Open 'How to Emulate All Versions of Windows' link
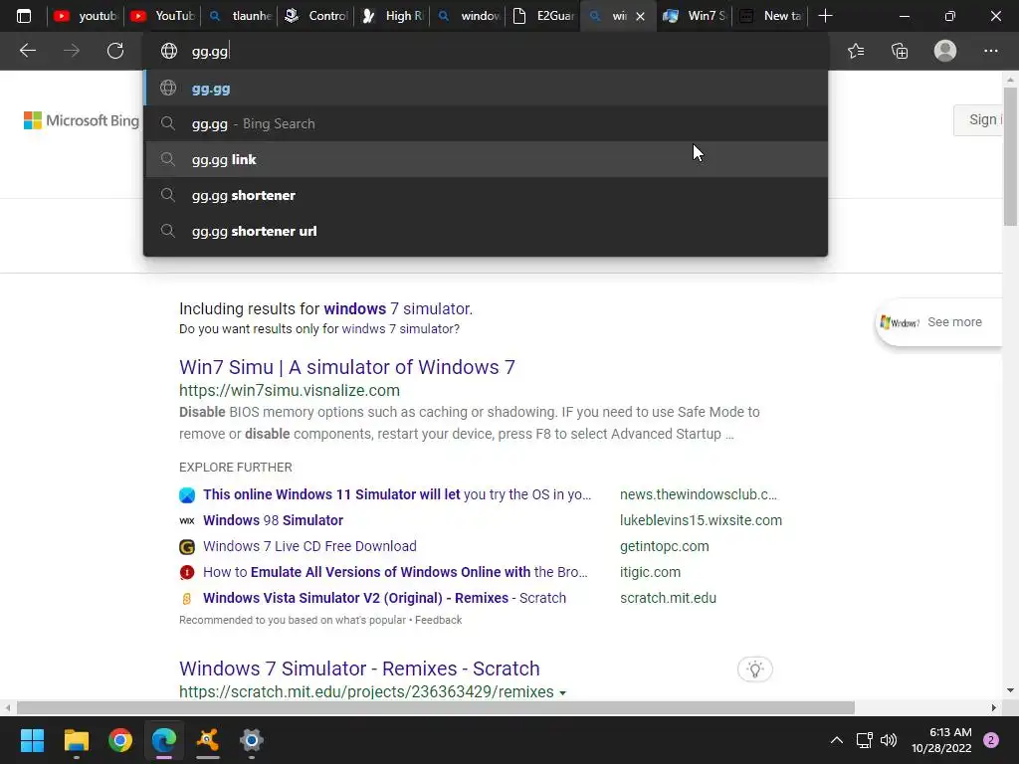This screenshot has height=764, width=1019. [395, 572]
